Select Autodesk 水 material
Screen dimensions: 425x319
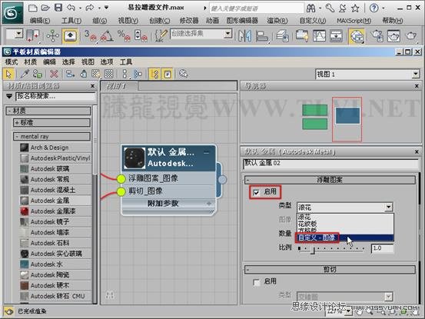55,264
